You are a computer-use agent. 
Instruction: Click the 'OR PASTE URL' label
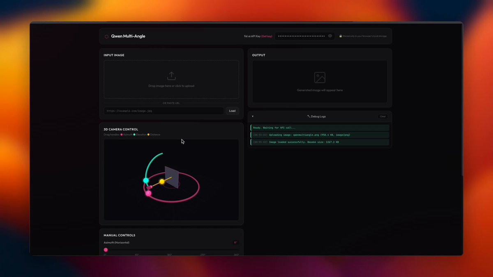(x=171, y=103)
